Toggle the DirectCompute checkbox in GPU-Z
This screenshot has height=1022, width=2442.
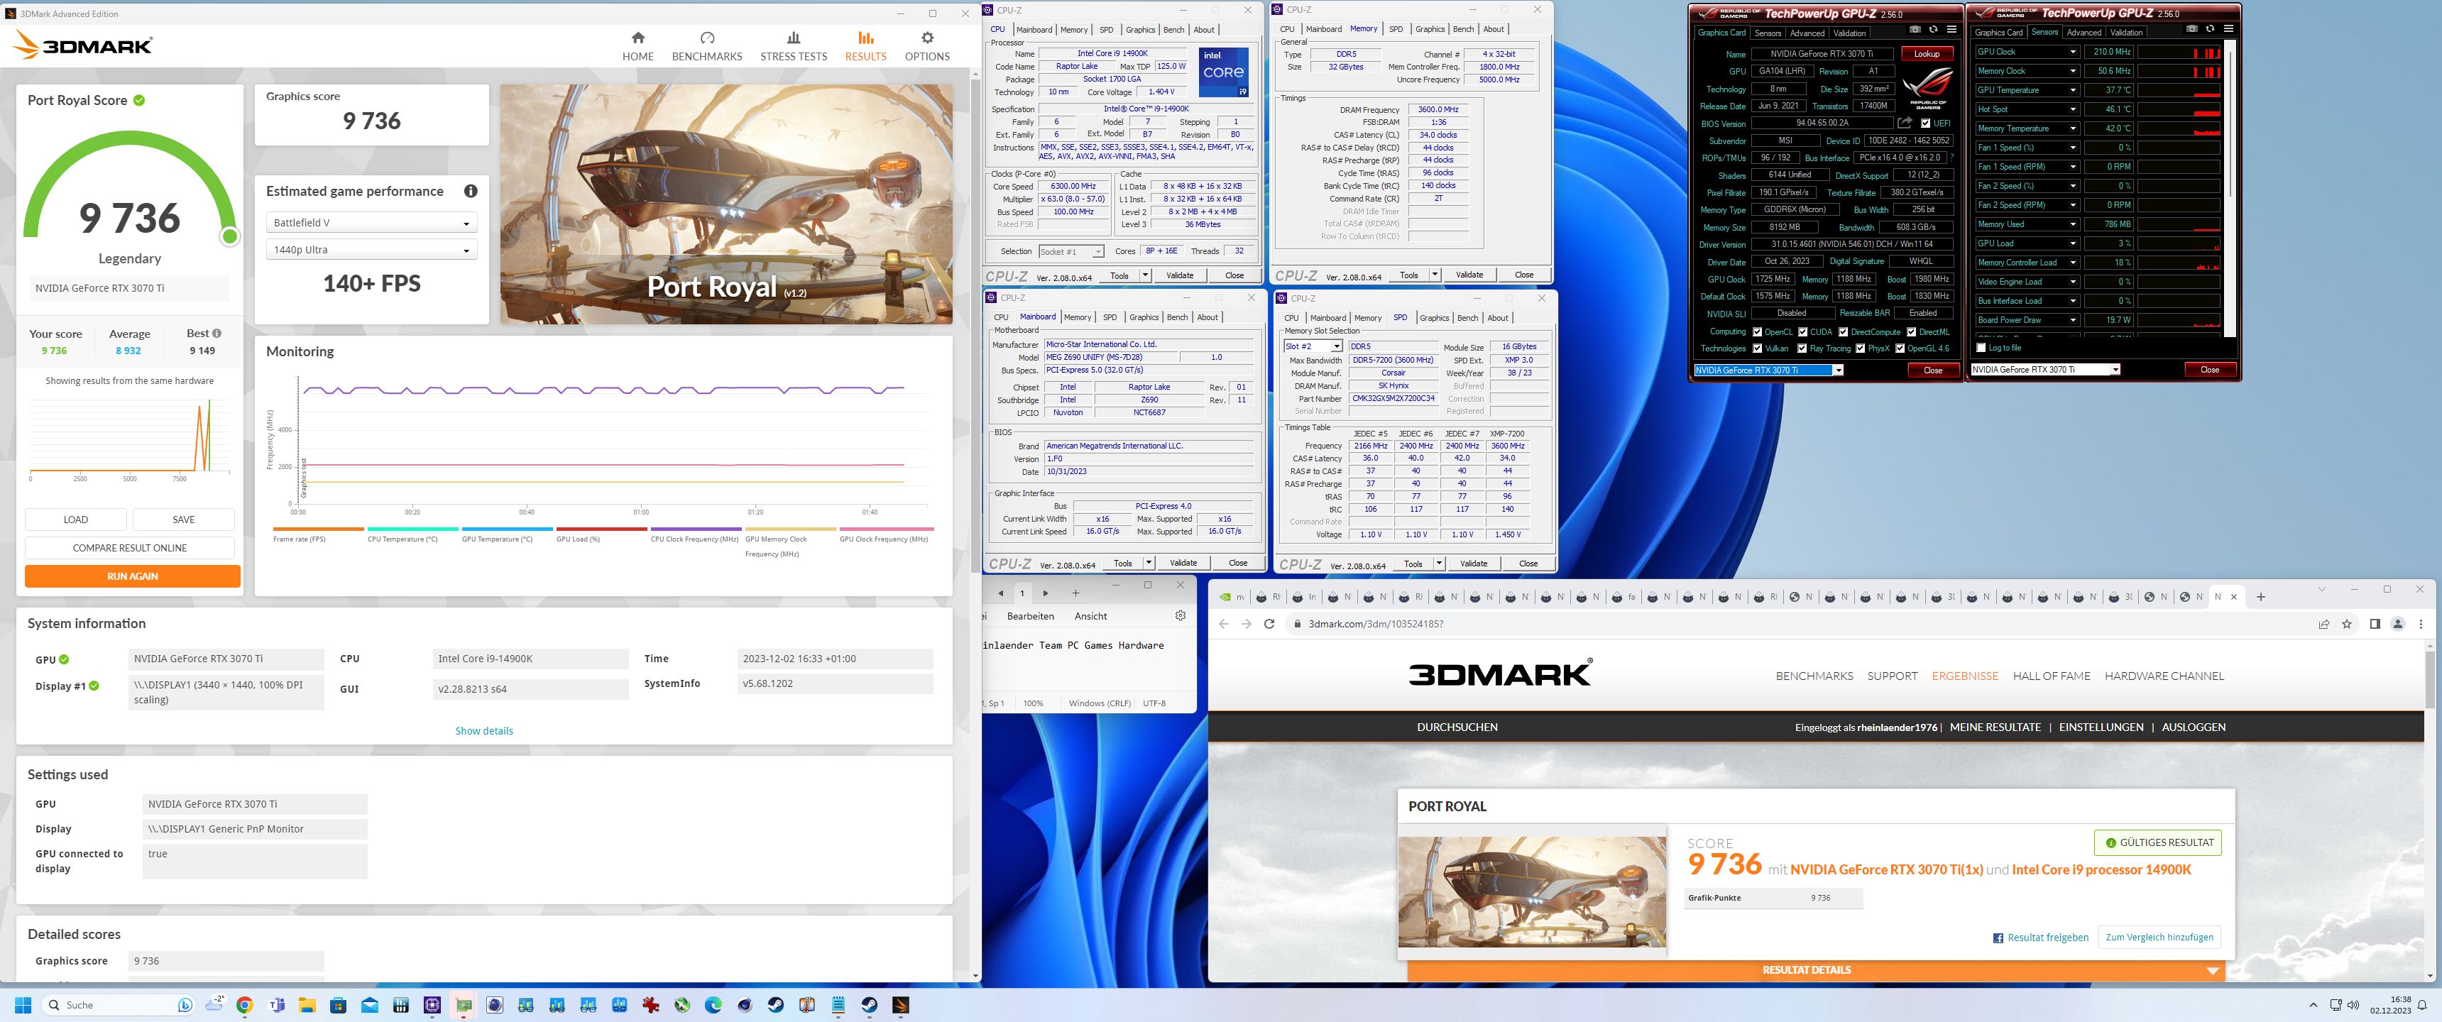[x=1843, y=332]
